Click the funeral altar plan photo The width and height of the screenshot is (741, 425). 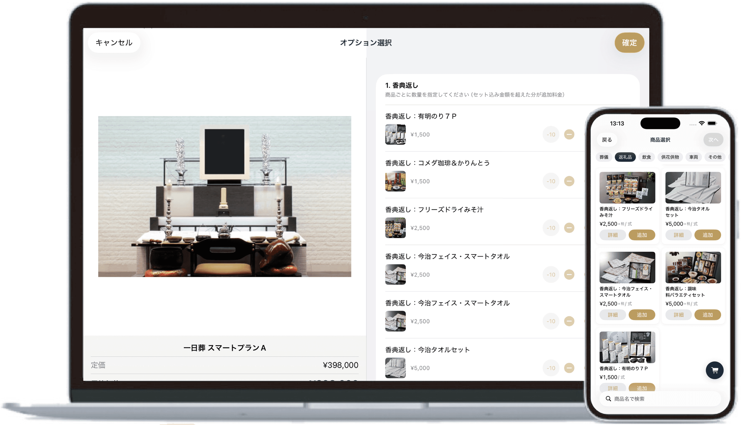pyautogui.click(x=225, y=197)
